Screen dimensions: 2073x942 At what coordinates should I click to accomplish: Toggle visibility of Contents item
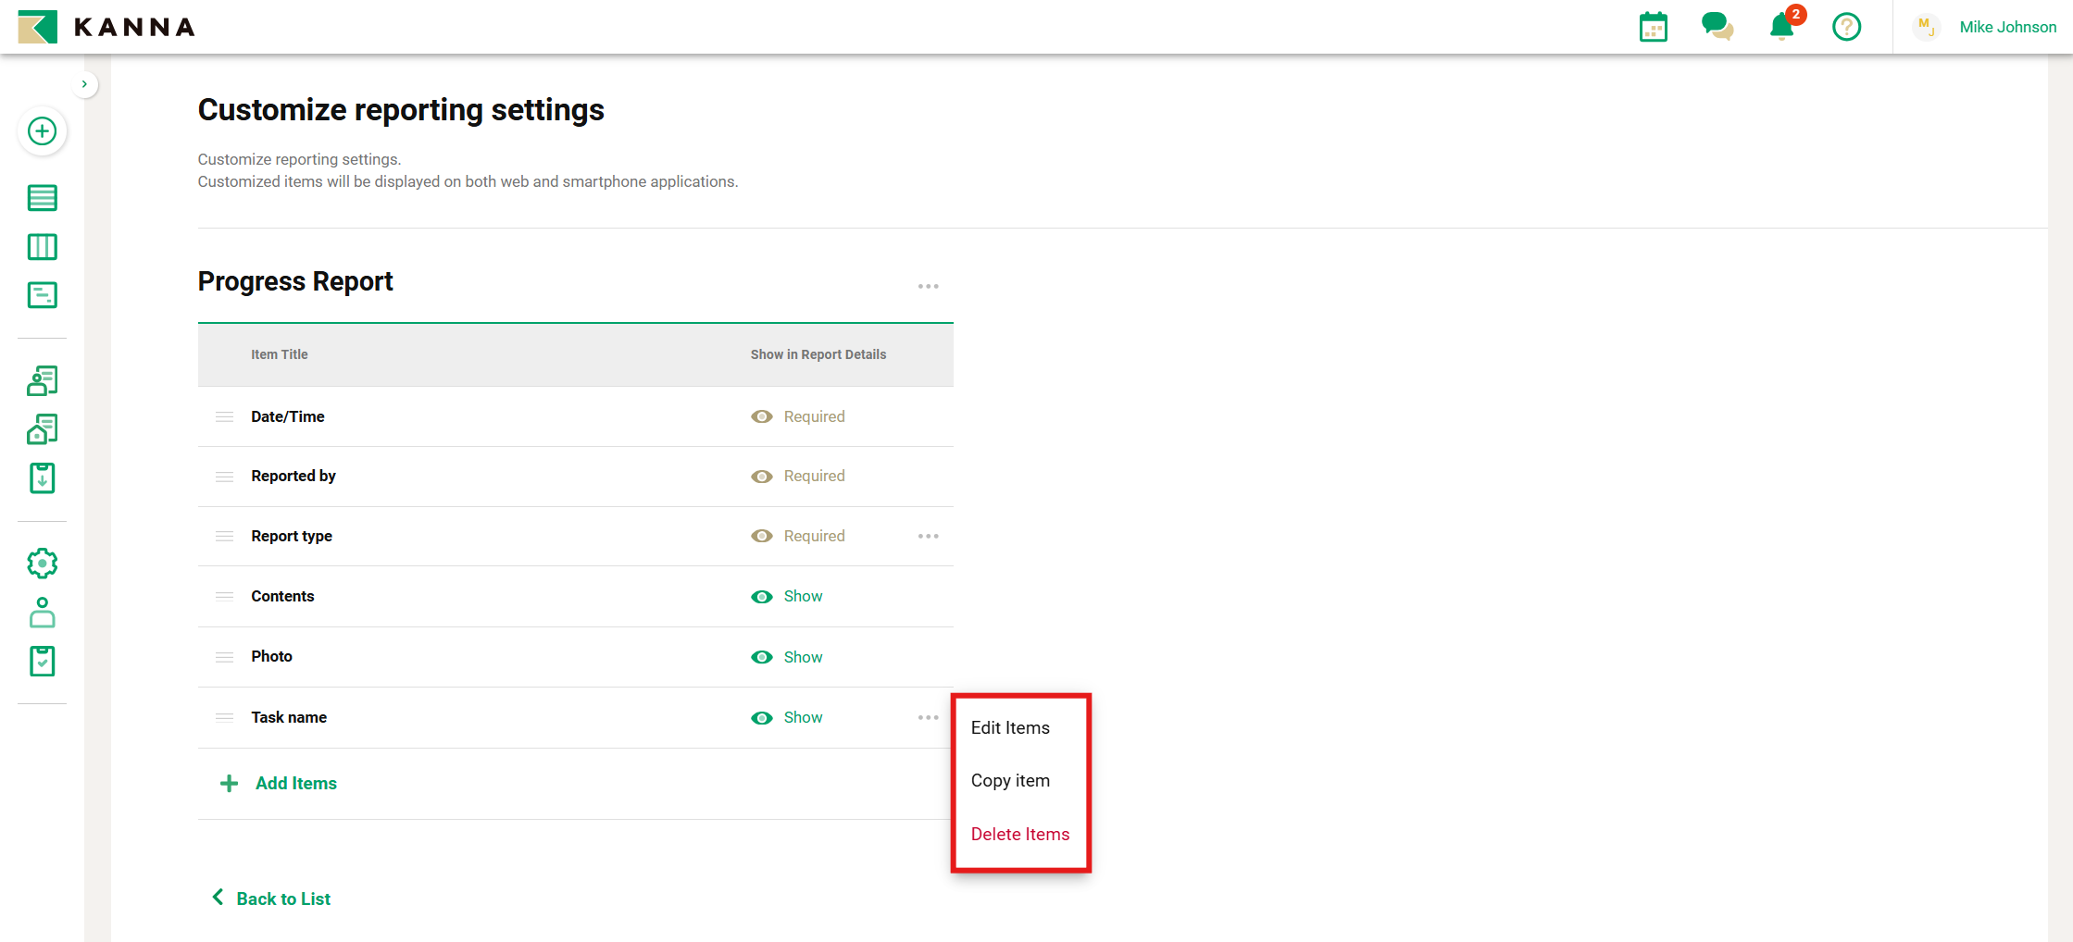tap(762, 597)
